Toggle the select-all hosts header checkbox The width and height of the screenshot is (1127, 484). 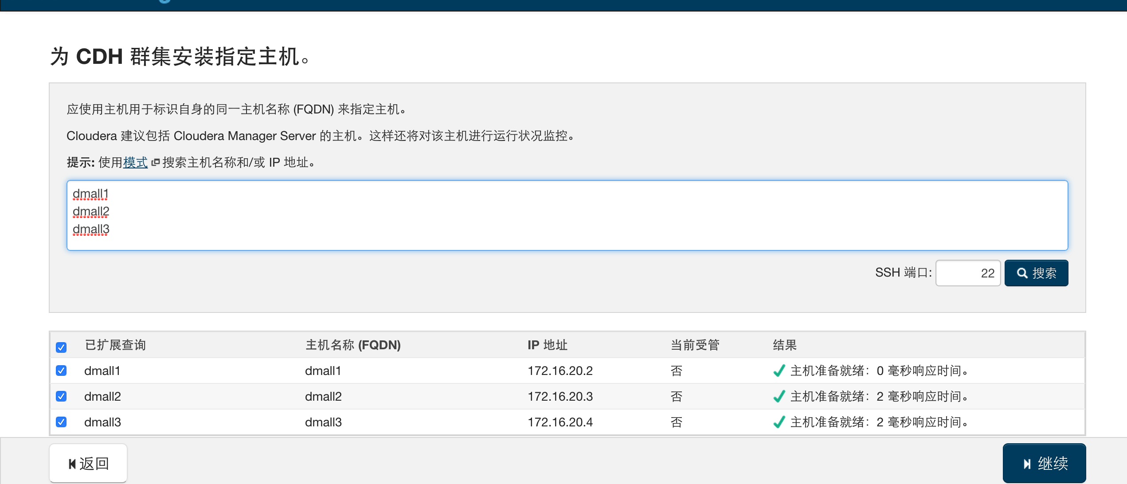(x=61, y=347)
